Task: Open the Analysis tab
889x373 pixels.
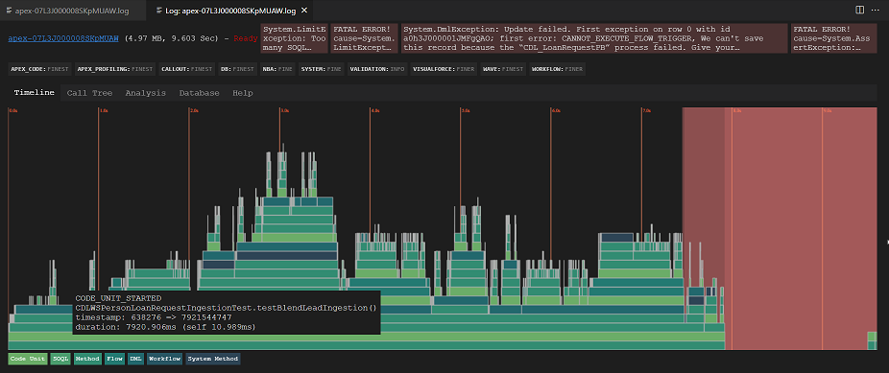Action: (x=146, y=93)
